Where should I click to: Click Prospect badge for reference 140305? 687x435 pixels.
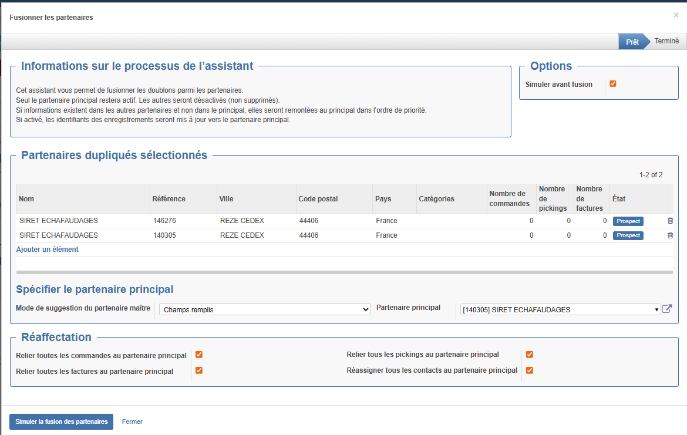click(628, 235)
